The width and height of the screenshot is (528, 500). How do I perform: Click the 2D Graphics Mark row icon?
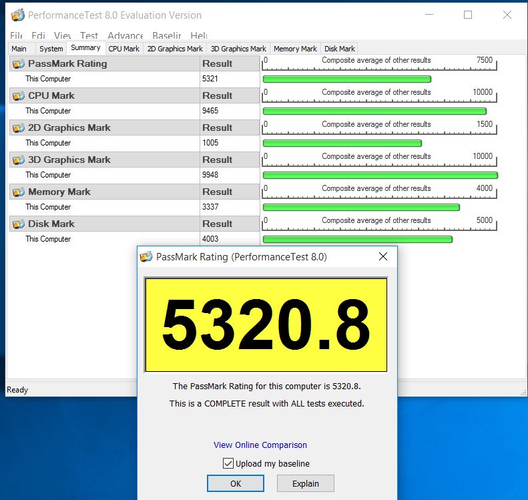19,128
